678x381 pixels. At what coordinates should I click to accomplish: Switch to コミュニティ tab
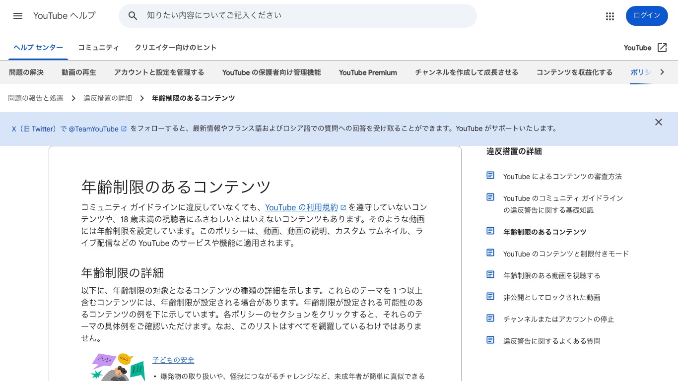99,48
